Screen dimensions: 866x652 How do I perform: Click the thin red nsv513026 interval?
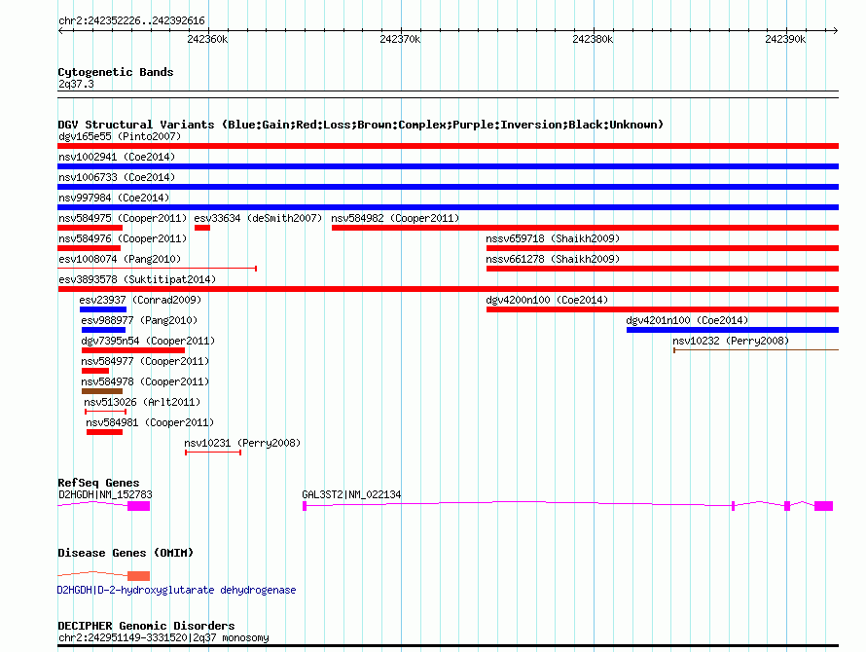click(x=105, y=412)
